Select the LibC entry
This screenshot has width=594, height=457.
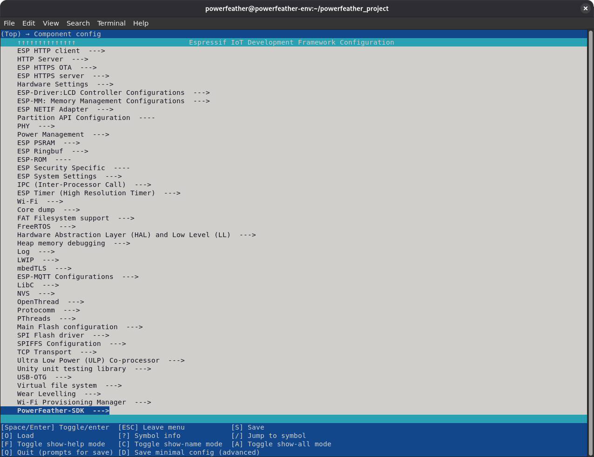38,285
